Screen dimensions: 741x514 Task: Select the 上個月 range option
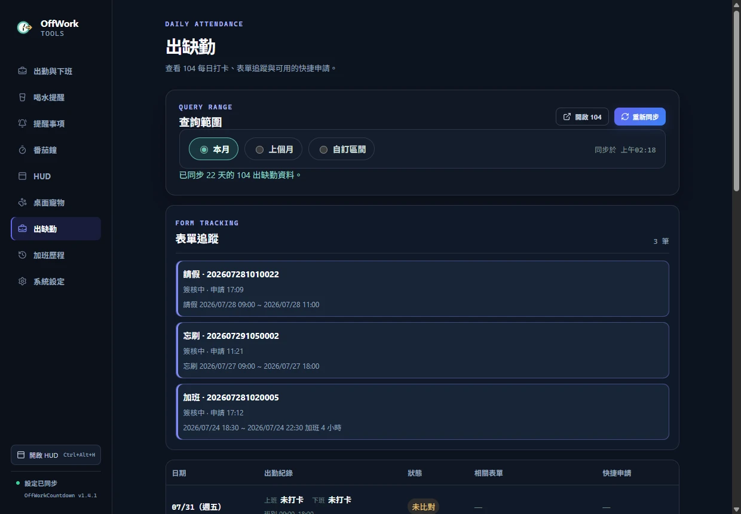point(273,149)
